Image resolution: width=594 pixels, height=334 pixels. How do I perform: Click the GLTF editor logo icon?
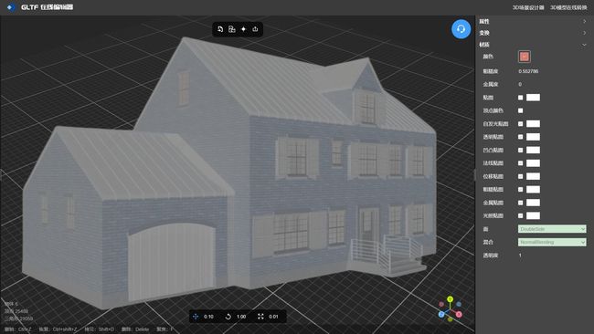coord(11,7)
